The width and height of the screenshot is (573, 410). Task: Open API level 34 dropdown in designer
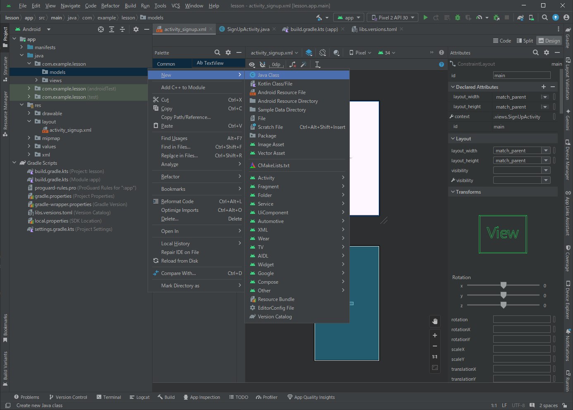click(x=387, y=52)
